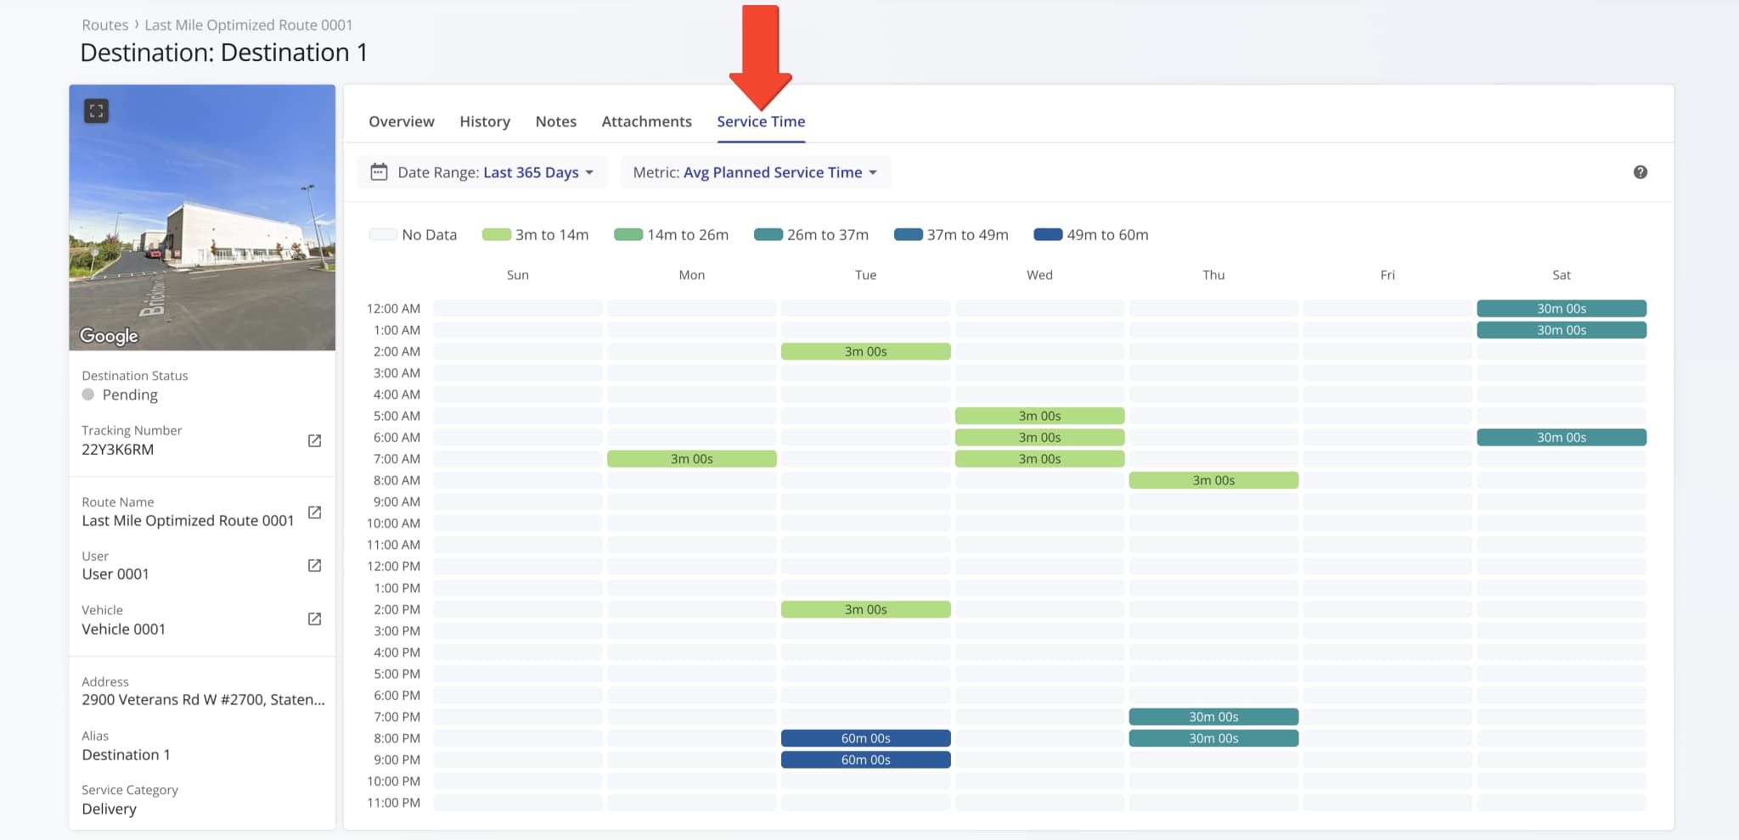Open the User 0001 external link icon
The height and width of the screenshot is (840, 1739).
(314, 565)
